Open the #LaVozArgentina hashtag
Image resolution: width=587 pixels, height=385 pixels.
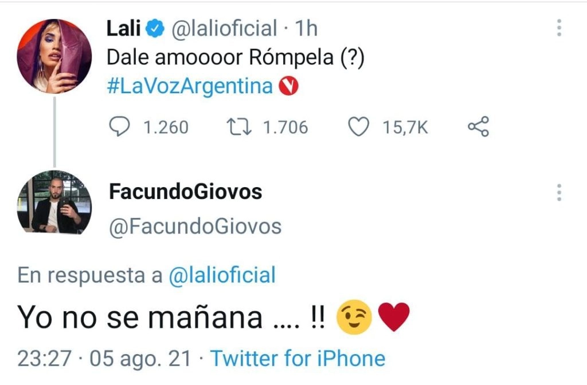tap(190, 86)
